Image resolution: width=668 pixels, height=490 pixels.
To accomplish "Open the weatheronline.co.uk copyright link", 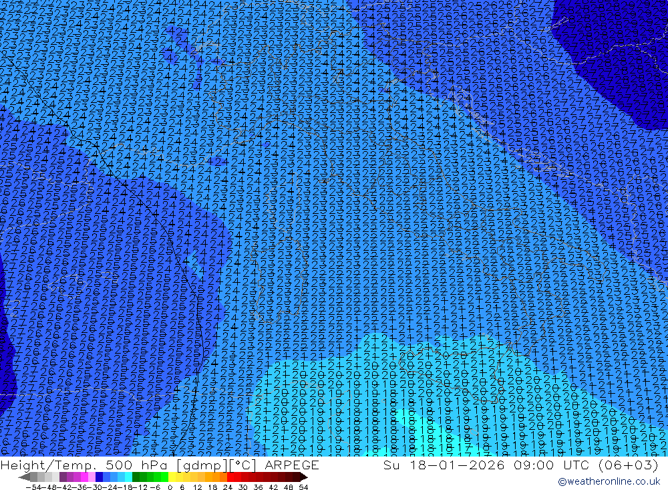I will [609, 481].
